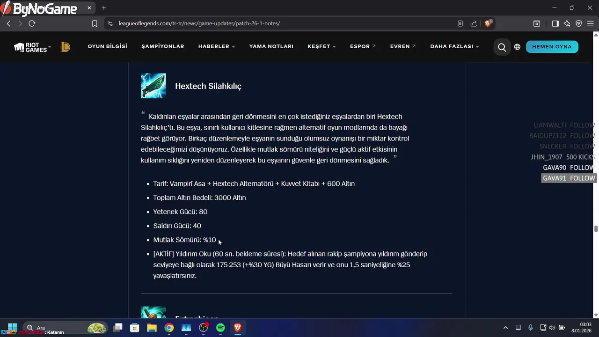
Task: Open the OYUN BİLGİSİ menu item
Action: [x=108, y=46]
